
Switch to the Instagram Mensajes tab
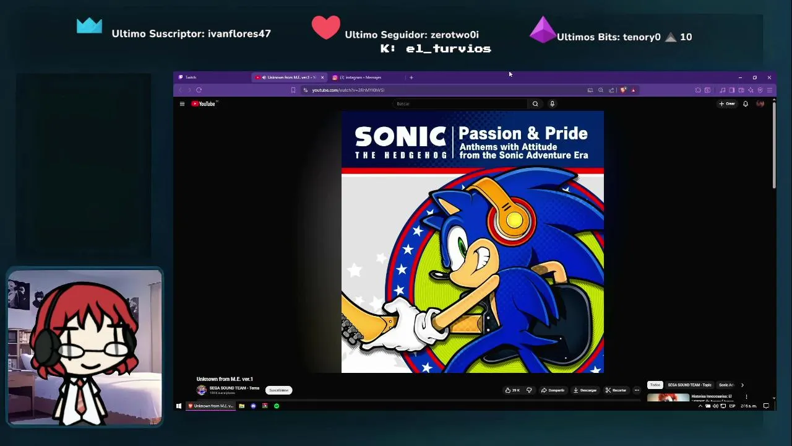coord(365,77)
